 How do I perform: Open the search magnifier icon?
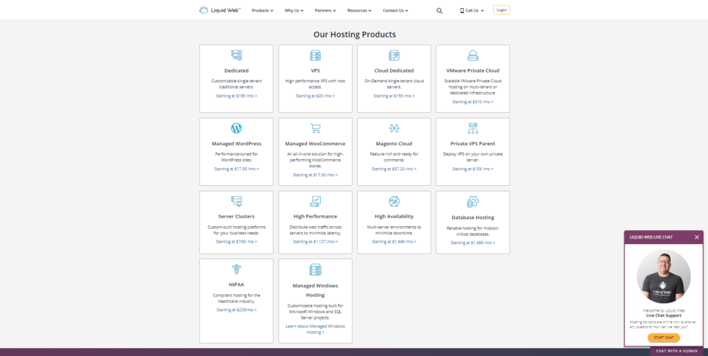[439, 11]
